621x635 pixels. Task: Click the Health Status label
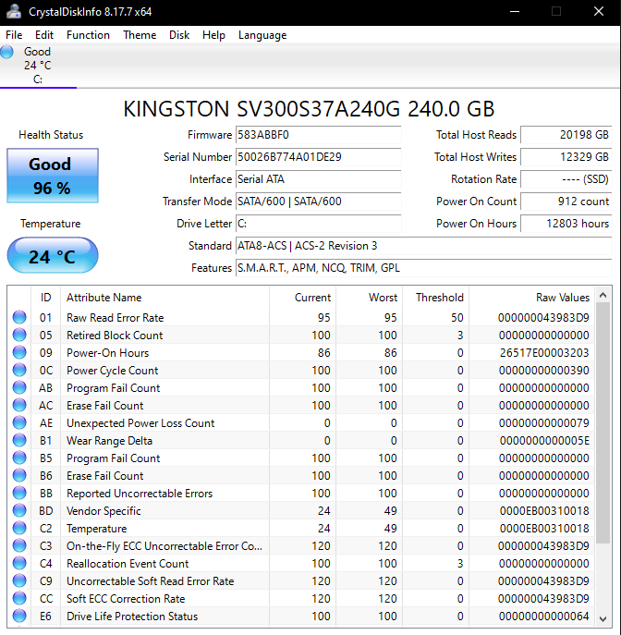pyautogui.click(x=51, y=135)
